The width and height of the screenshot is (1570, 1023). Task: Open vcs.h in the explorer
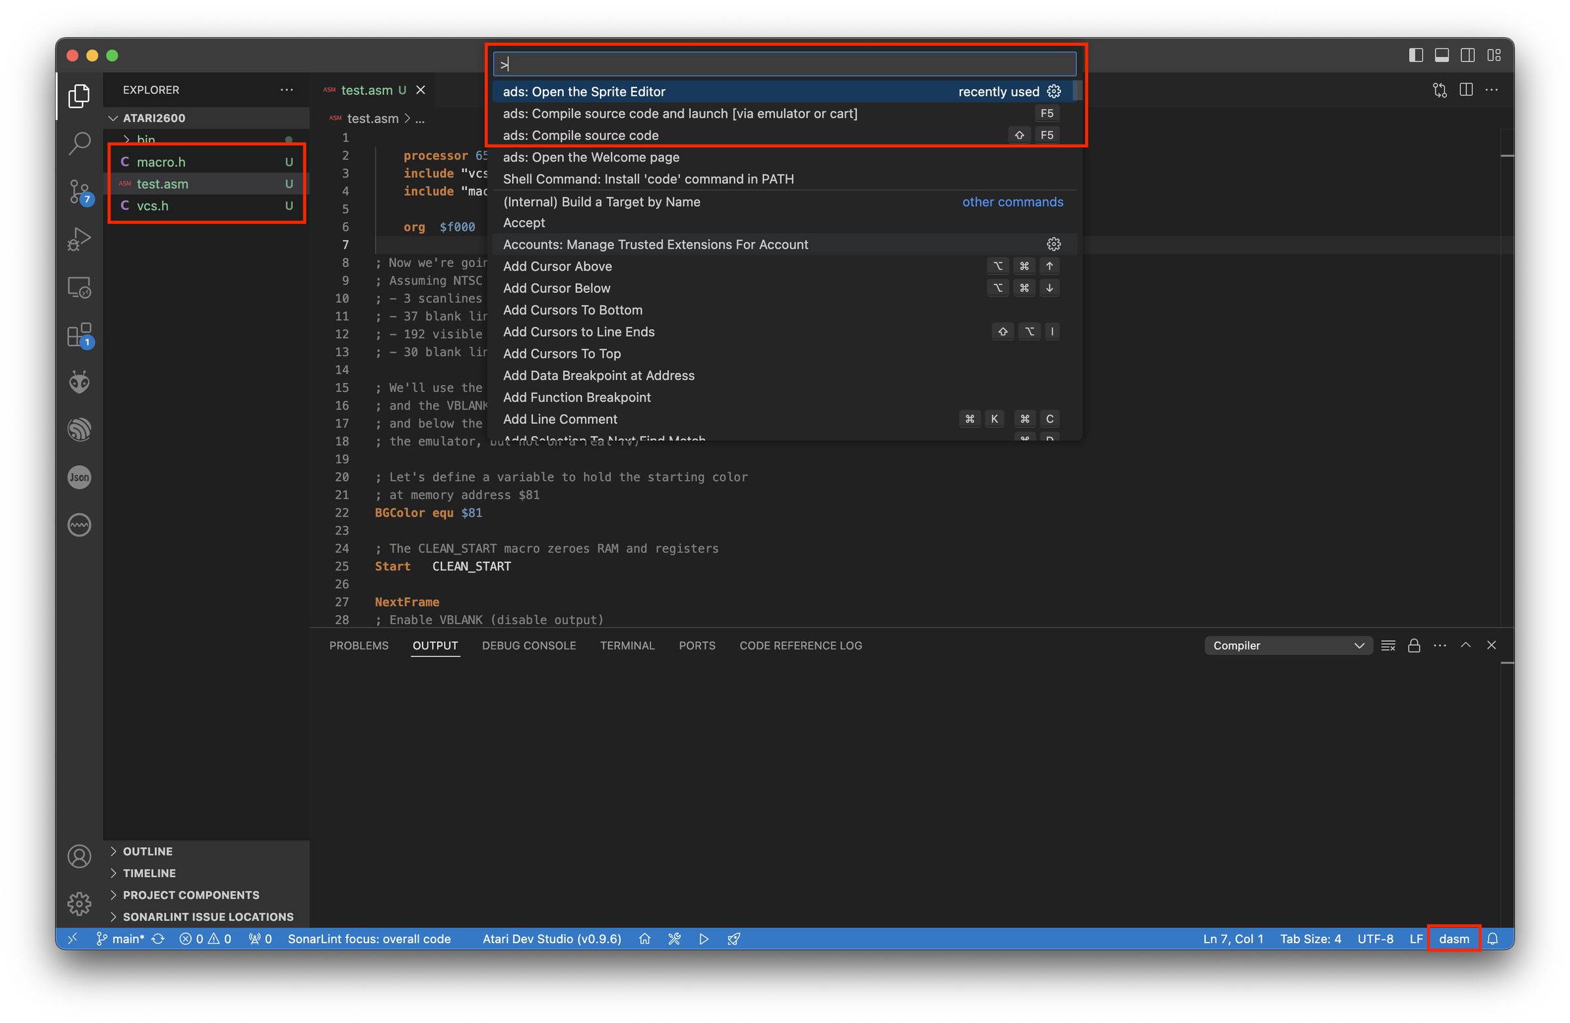pyautogui.click(x=152, y=206)
